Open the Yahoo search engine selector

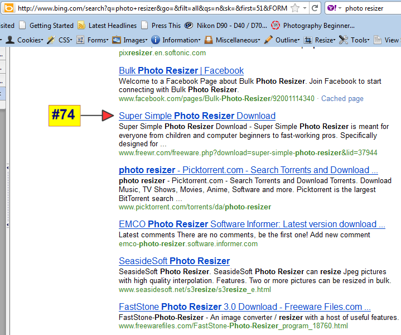pos(334,8)
